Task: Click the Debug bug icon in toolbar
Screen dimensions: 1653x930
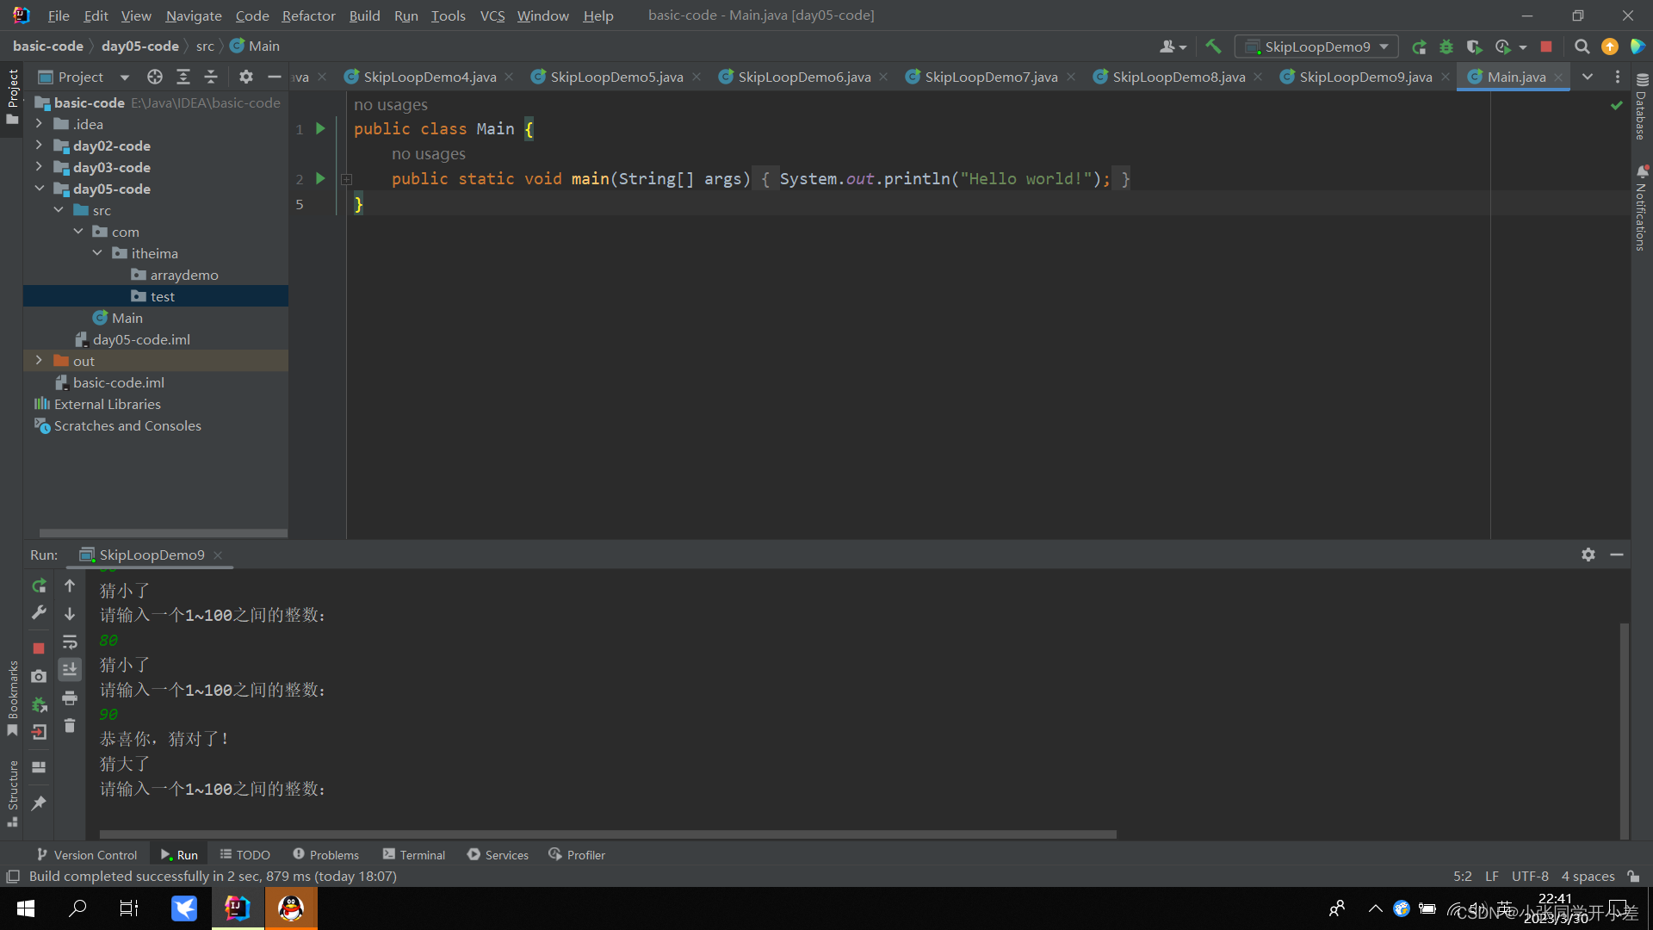Action: coord(1446,46)
